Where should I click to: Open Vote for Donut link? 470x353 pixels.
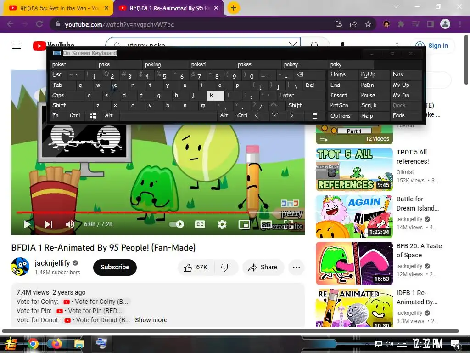point(97,320)
